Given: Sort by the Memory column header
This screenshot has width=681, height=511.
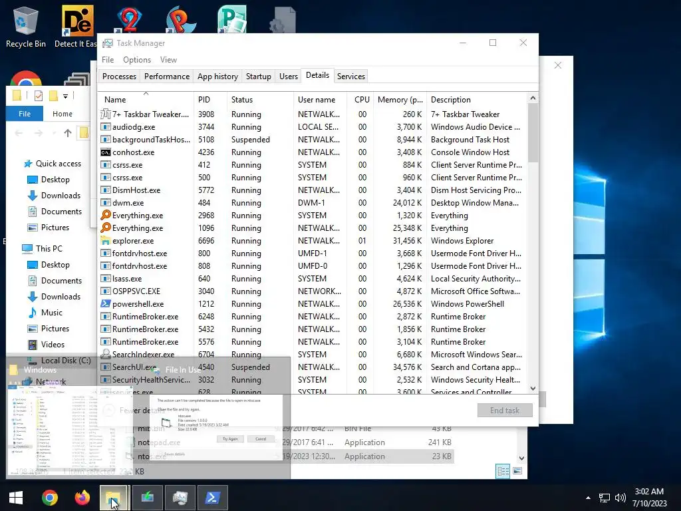Looking at the screenshot, I should [x=400, y=100].
